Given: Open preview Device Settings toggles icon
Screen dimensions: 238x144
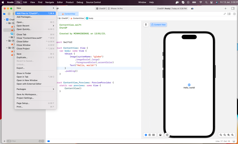Looking at the screenshot, I should coord(160,135).
